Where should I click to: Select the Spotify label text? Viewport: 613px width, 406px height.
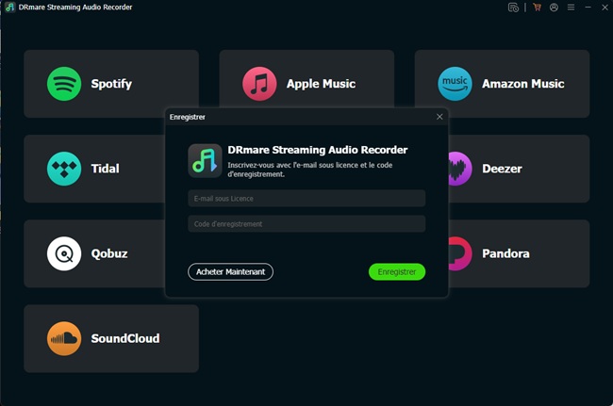(111, 84)
